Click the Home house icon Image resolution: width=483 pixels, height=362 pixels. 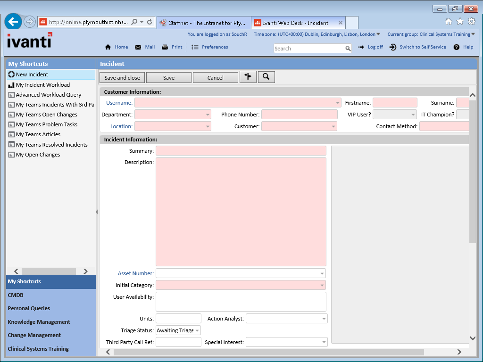pyautogui.click(x=108, y=47)
